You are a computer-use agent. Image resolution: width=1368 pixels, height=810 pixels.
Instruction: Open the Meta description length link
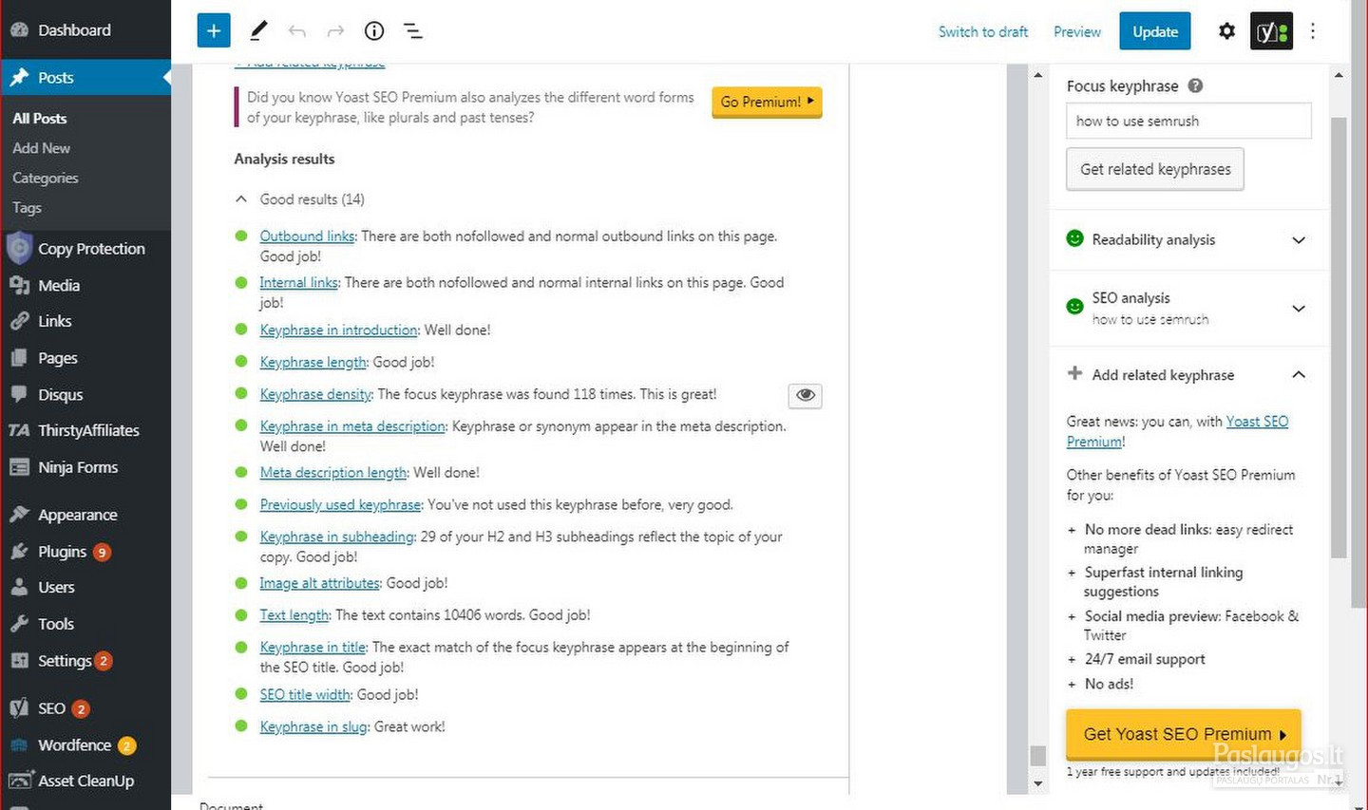pos(333,473)
